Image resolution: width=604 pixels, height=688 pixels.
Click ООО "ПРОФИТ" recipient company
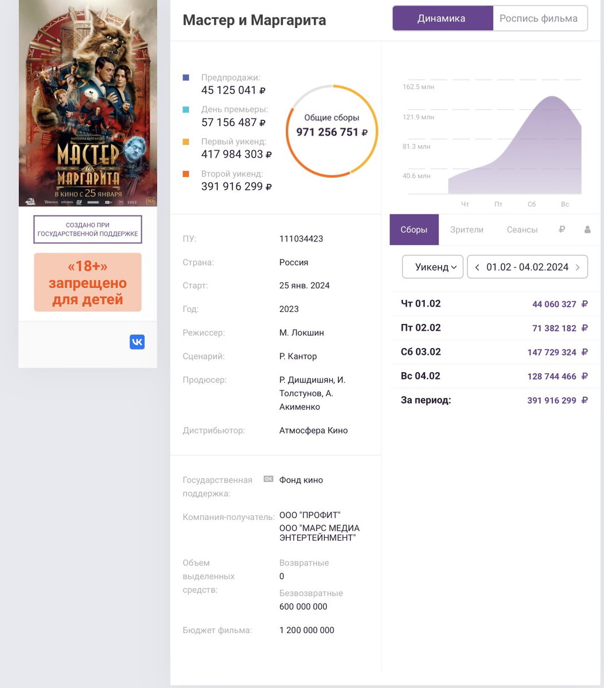(310, 515)
